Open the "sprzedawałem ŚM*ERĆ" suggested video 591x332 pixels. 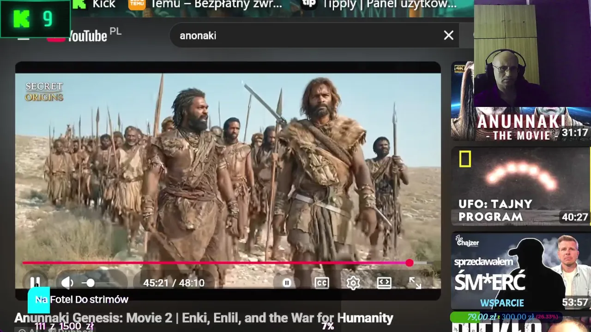coord(521,271)
